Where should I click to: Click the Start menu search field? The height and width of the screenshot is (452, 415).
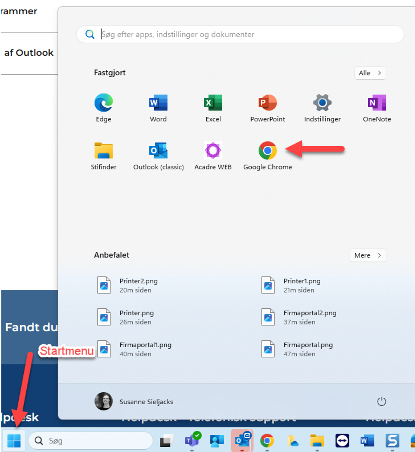pyautogui.click(x=240, y=34)
